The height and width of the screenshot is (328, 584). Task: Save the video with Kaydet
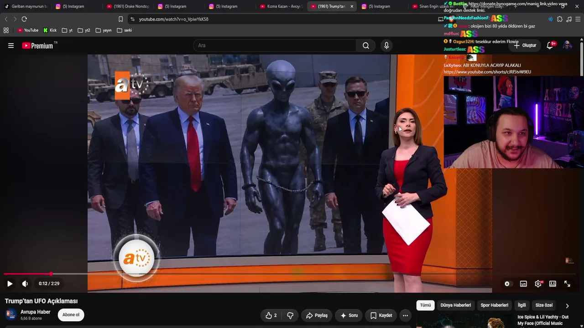[x=381, y=315]
